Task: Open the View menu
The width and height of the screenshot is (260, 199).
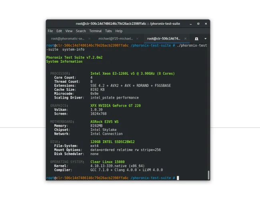Action: point(69,31)
